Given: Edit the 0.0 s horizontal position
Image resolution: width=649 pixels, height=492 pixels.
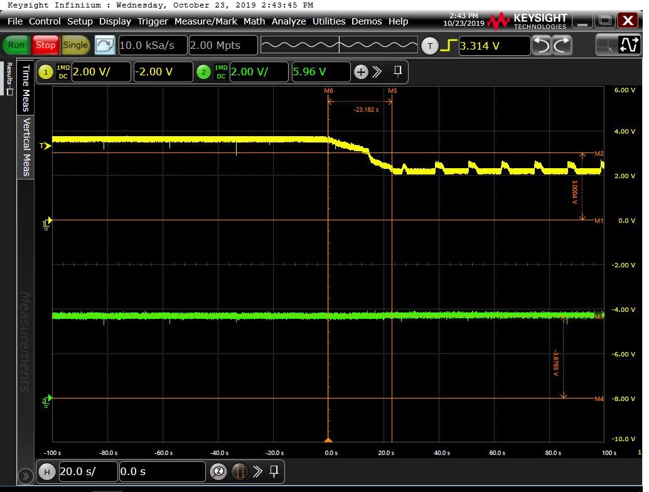Looking at the screenshot, I should pos(162,472).
